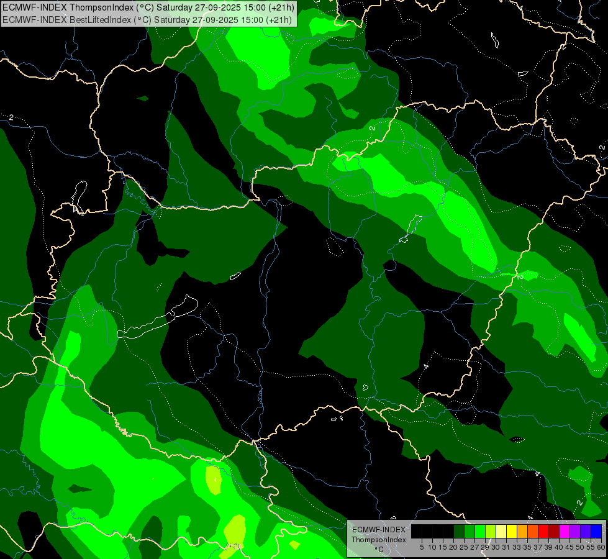Click the legend tick value 45
This screenshot has width=608, height=559.
pos(569,547)
